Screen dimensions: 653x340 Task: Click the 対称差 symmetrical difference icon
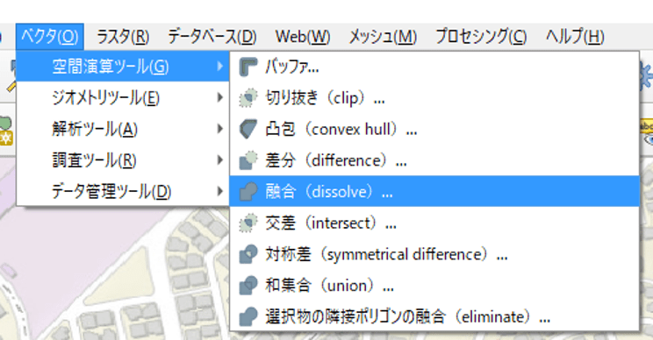248,254
